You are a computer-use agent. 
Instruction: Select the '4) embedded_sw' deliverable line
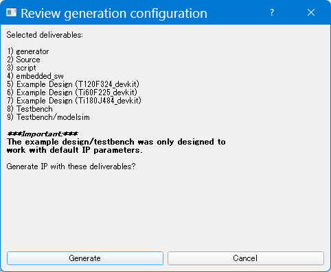click(x=35, y=76)
